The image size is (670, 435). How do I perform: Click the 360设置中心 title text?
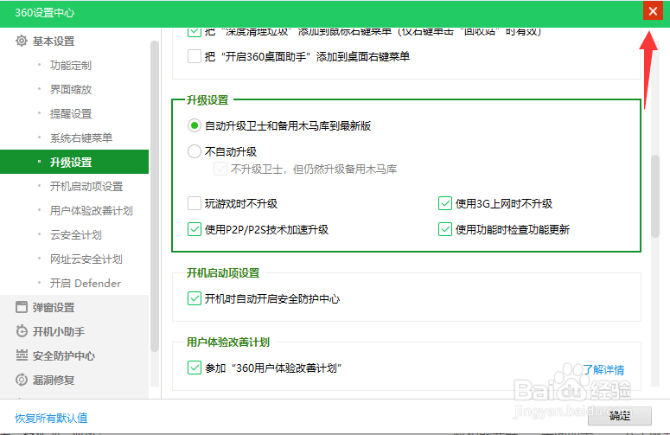(x=44, y=13)
